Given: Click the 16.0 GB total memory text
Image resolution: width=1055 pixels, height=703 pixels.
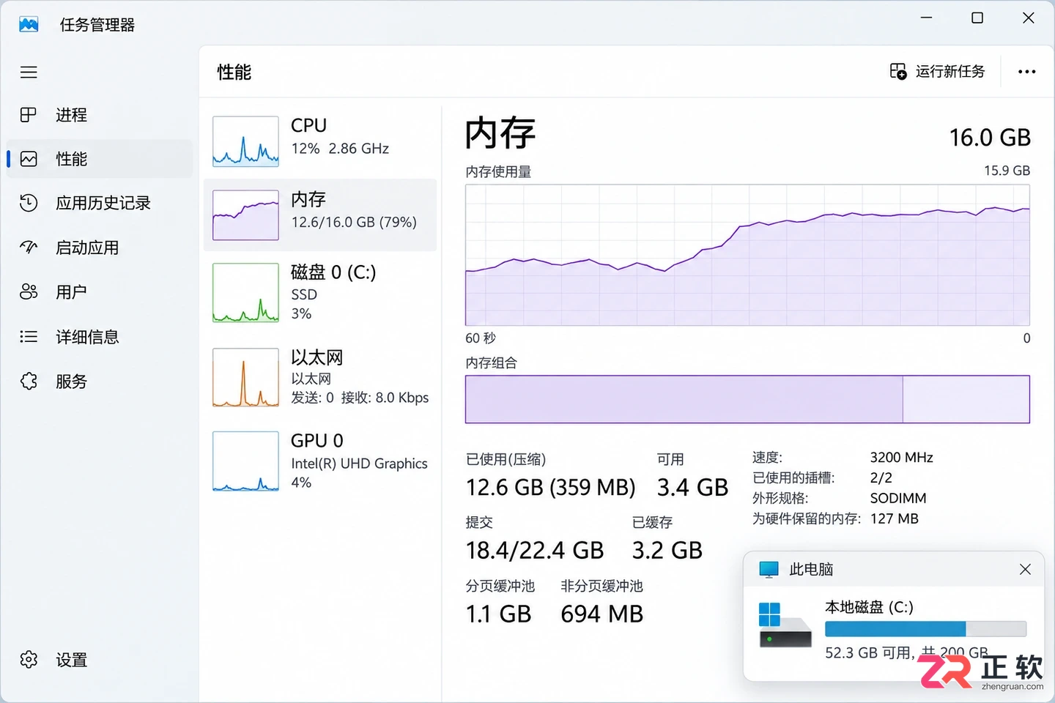Looking at the screenshot, I should [990, 138].
